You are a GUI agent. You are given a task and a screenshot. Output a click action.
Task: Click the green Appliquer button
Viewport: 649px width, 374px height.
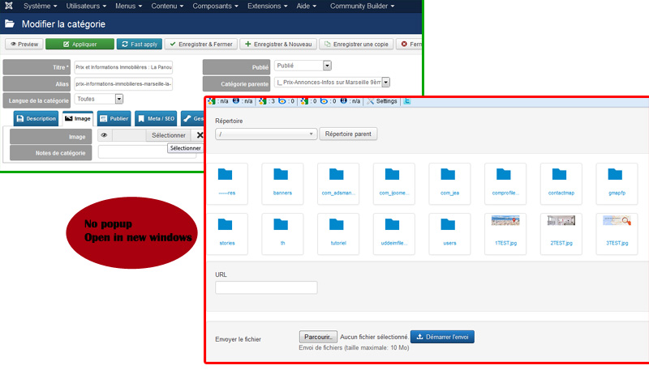click(80, 45)
